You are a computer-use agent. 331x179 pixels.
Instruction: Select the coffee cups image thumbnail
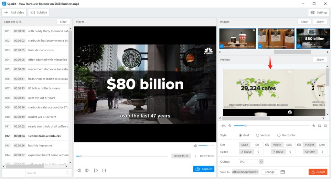[x=238, y=39]
